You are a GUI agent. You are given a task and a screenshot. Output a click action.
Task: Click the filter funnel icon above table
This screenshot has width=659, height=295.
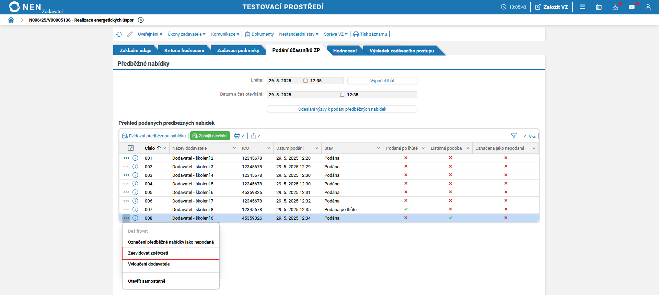513,136
